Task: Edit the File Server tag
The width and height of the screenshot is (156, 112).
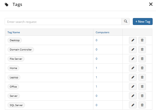Action: (133, 59)
